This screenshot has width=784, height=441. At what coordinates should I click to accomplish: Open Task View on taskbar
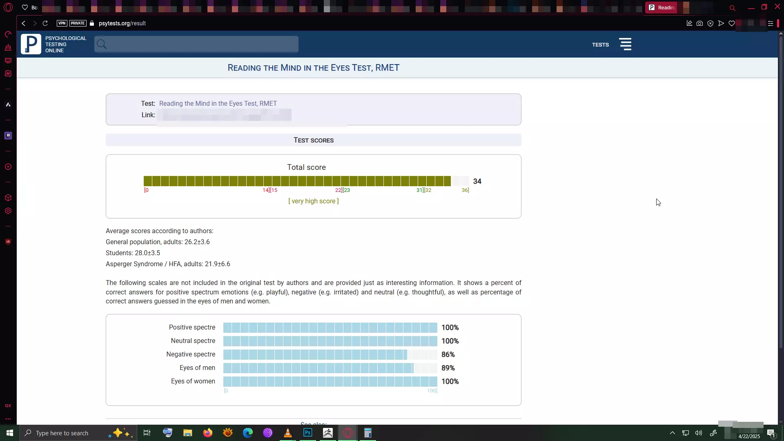point(147,433)
